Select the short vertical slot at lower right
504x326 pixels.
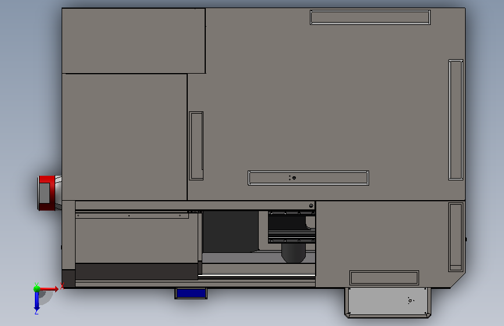(456, 237)
